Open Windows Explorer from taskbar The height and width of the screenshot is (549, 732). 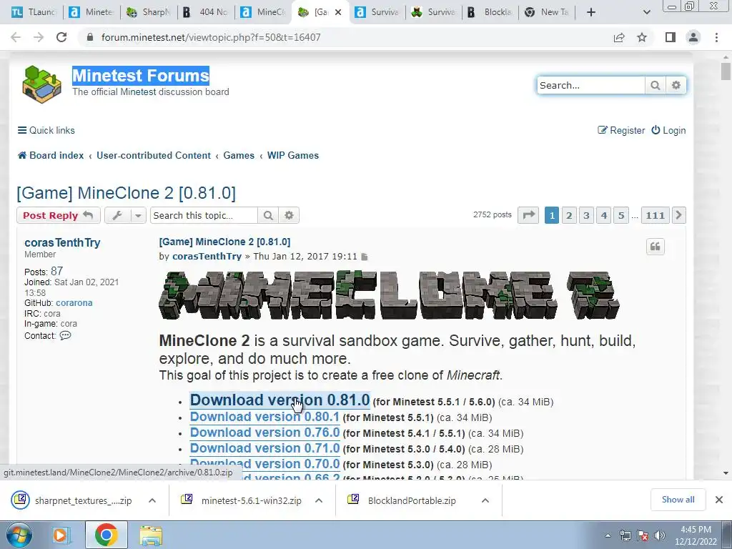[151, 535]
